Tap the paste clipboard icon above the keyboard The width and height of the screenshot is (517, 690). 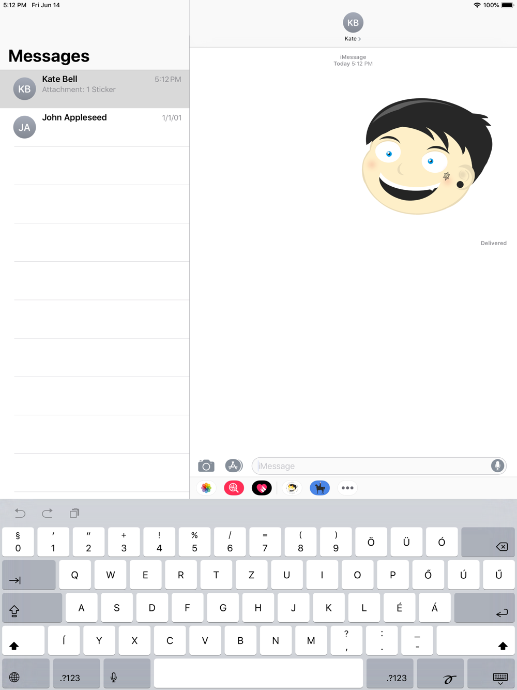coord(74,513)
